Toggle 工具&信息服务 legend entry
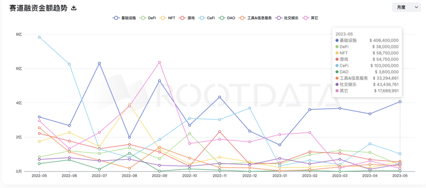This screenshot has width=426, height=188. point(256,18)
